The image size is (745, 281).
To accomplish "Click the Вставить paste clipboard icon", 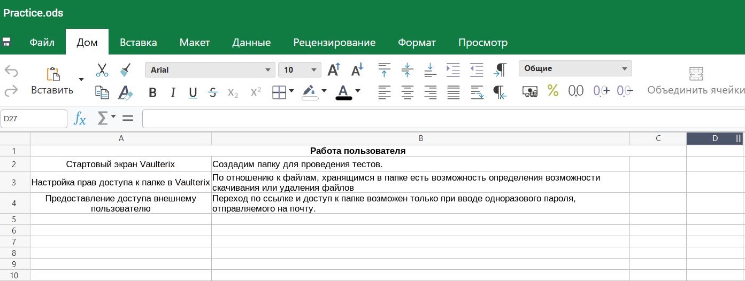I will (53, 74).
